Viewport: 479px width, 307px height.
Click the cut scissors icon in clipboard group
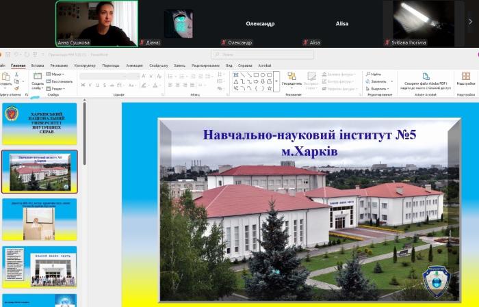[x=16, y=74]
